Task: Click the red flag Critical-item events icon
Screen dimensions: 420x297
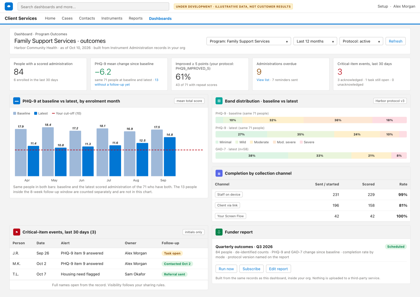Action: point(17,232)
